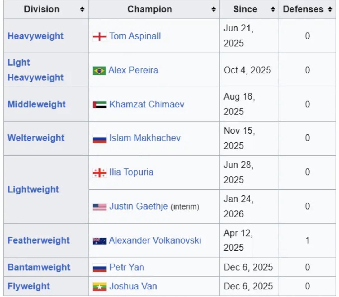Click the Georgia flag beside Ilia Topuria
This screenshot has width=339, height=297.
click(x=100, y=173)
